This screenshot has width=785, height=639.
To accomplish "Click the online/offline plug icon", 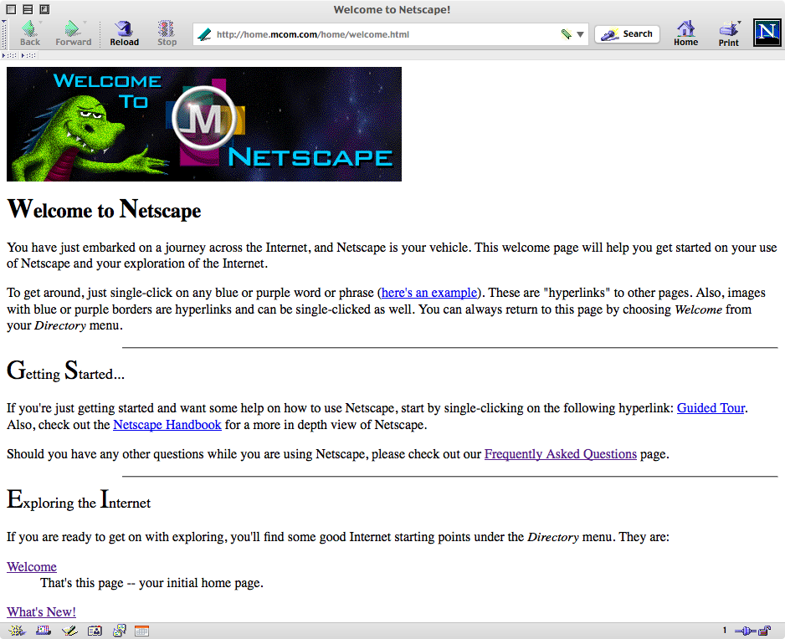I will pyautogui.click(x=746, y=631).
